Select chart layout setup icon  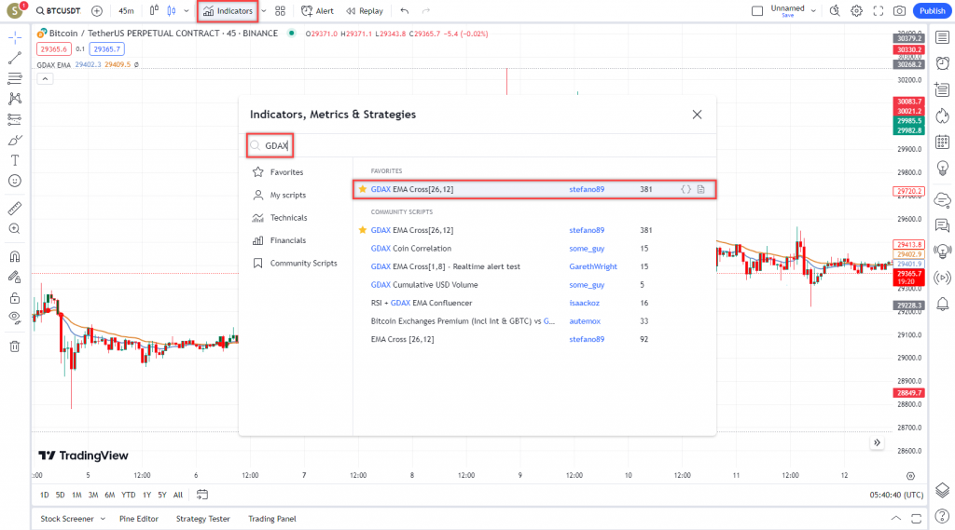click(x=757, y=11)
